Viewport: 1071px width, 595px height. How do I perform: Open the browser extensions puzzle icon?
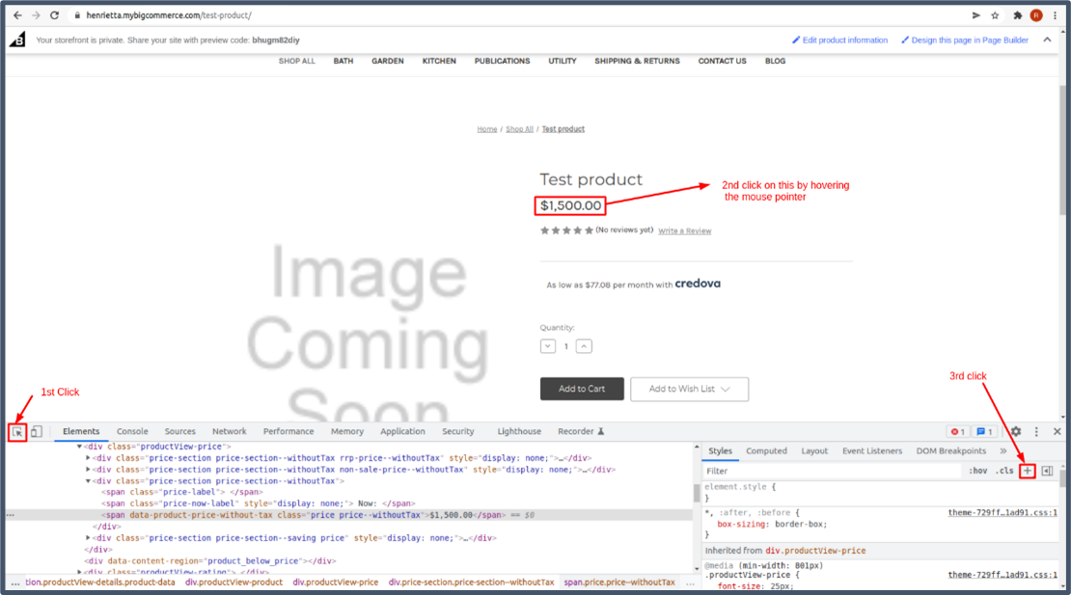pos(1017,15)
